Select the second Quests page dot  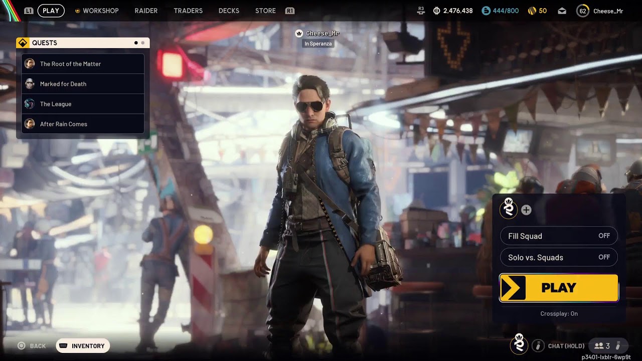pyautogui.click(x=143, y=43)
